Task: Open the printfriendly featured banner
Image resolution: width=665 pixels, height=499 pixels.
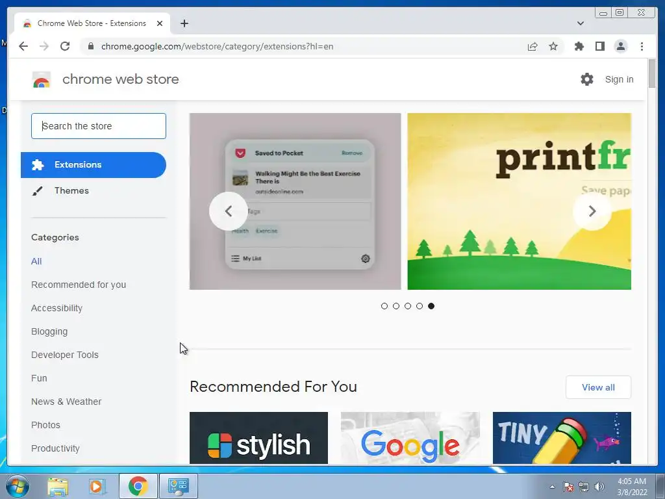Action: pyautogui.click(x=519, y=201)
